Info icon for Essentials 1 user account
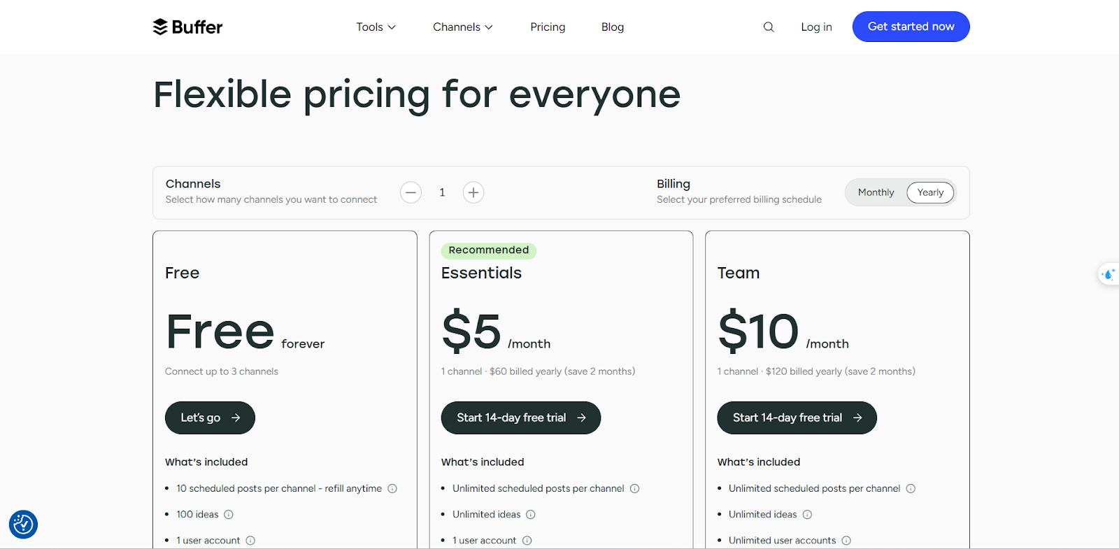This screenshot has width=1119, height=549. pos(527,541)
